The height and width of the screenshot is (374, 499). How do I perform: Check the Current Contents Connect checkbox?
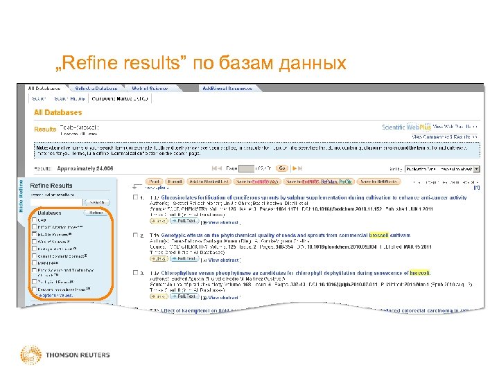pos(35,256)
